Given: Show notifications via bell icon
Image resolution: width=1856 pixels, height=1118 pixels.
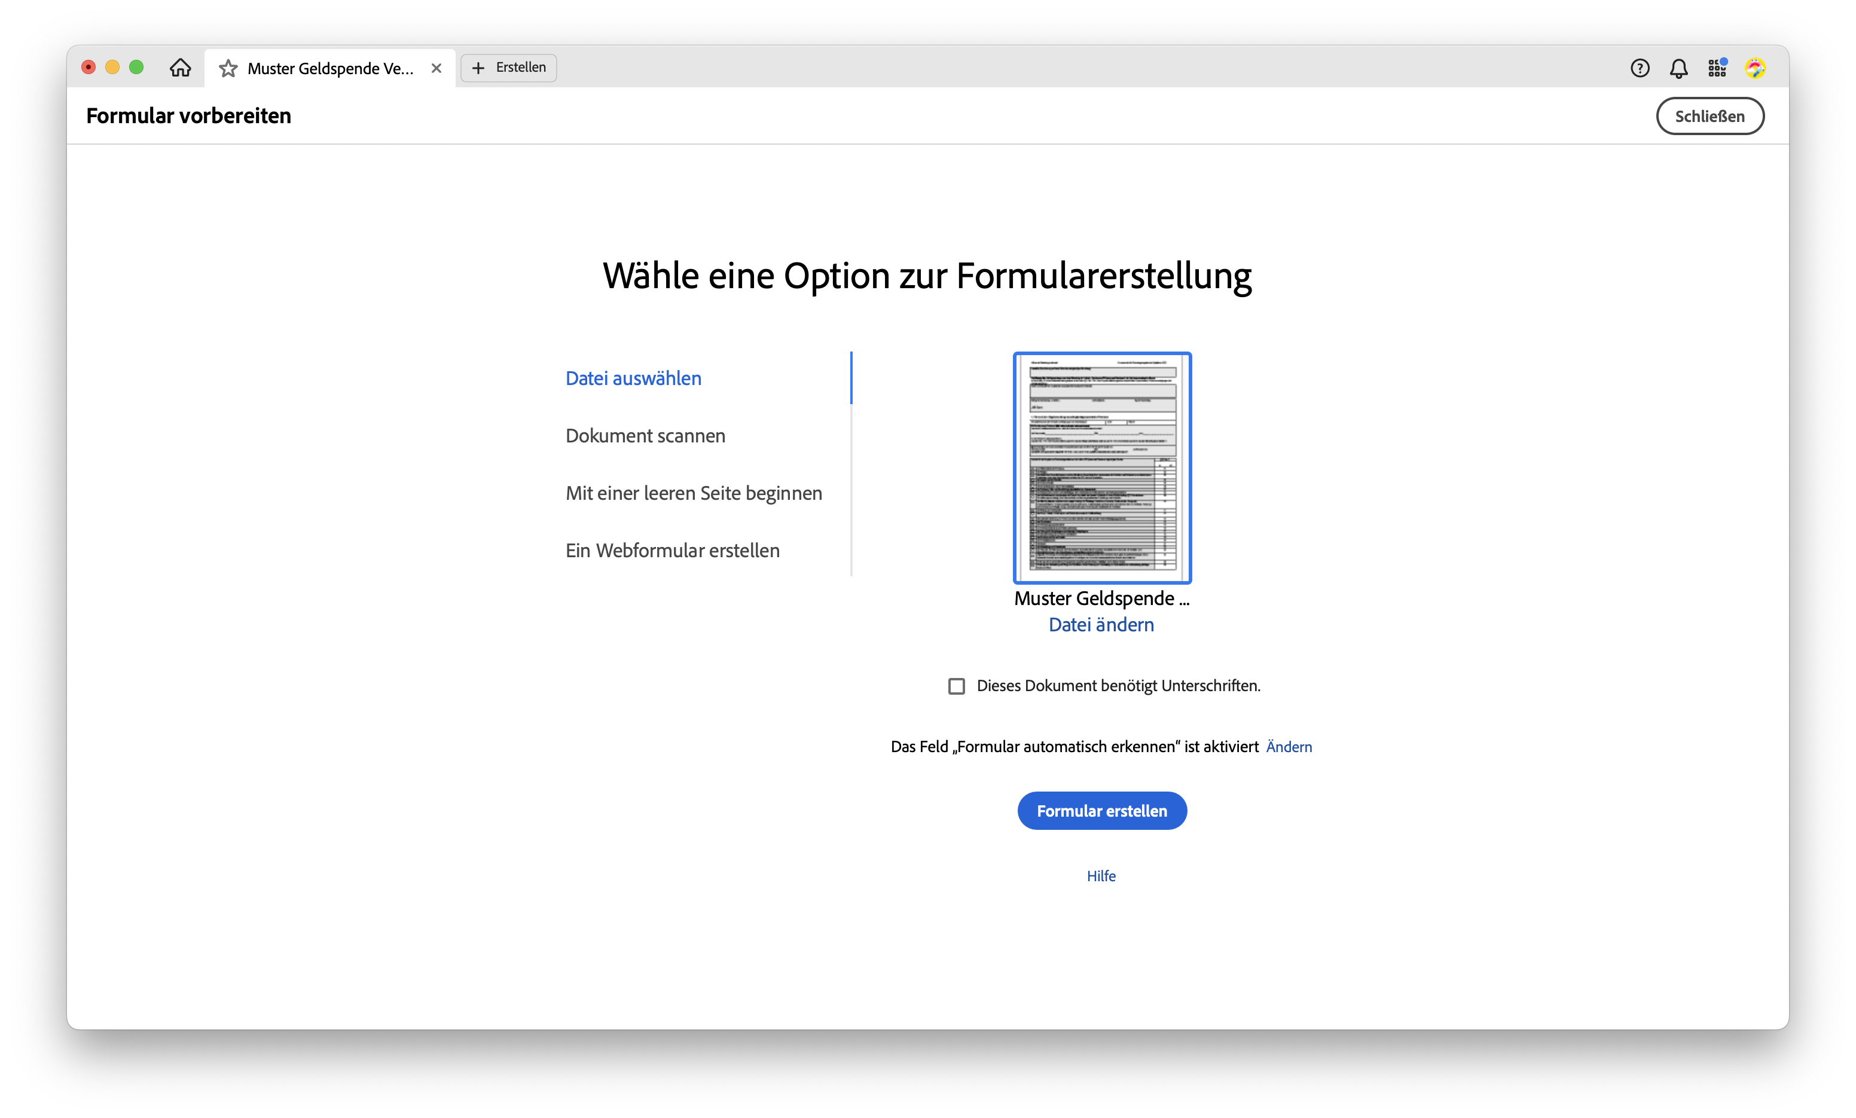Looking at the screenshot, I should pos(1678,69).
